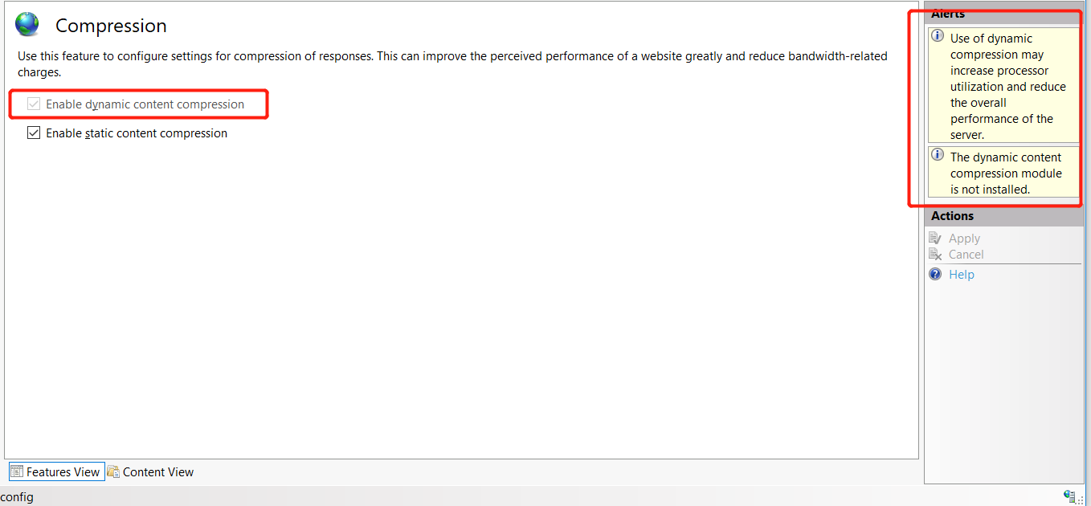Image resolution: width=1091 pixels, height=506 pixels.
Task: Click the Cancel action link
Action: tap(966, 255)
